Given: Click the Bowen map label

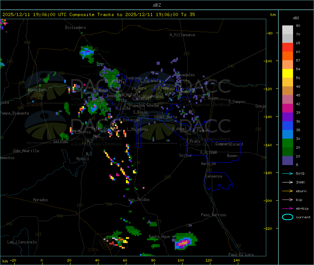Looking at the screenshot, I should (x=232, y=156).
